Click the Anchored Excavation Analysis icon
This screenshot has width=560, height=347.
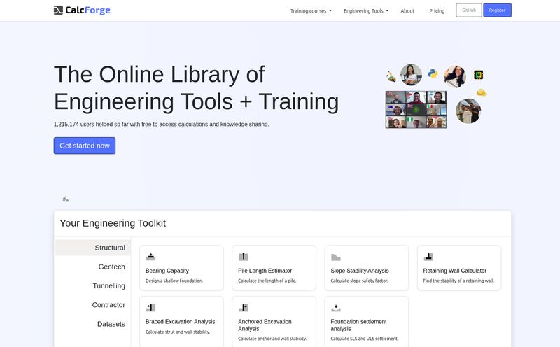click(x=243, y=307)
